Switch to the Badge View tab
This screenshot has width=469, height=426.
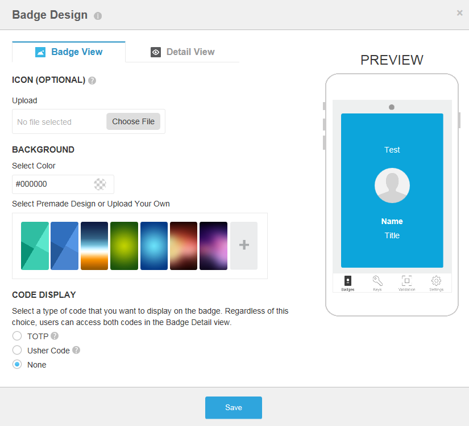click(69, 52)
